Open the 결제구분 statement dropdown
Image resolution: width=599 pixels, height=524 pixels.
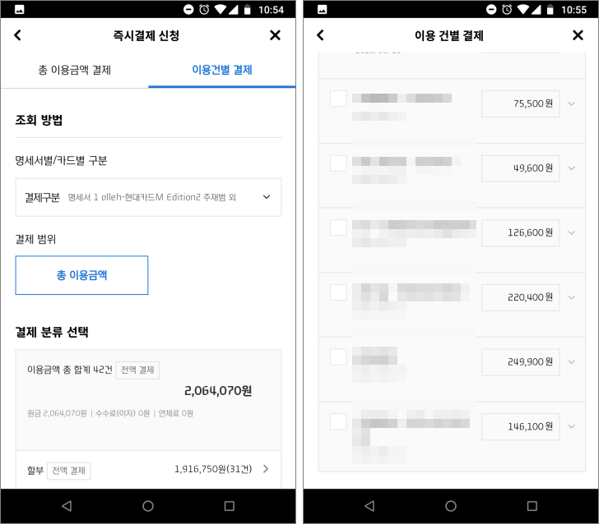(x=148, y=197)
